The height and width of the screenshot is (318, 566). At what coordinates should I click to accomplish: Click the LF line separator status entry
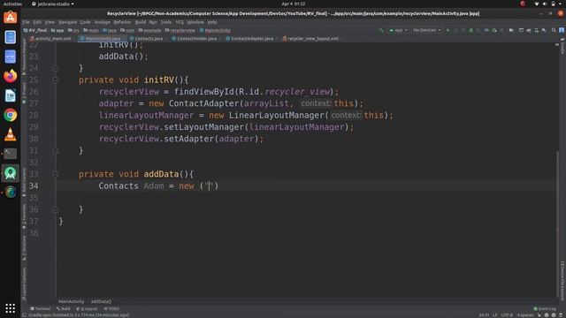[495, 315]
